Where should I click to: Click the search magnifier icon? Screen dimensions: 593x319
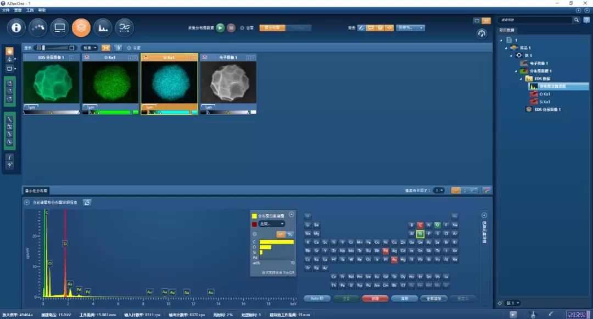[576, 20]
